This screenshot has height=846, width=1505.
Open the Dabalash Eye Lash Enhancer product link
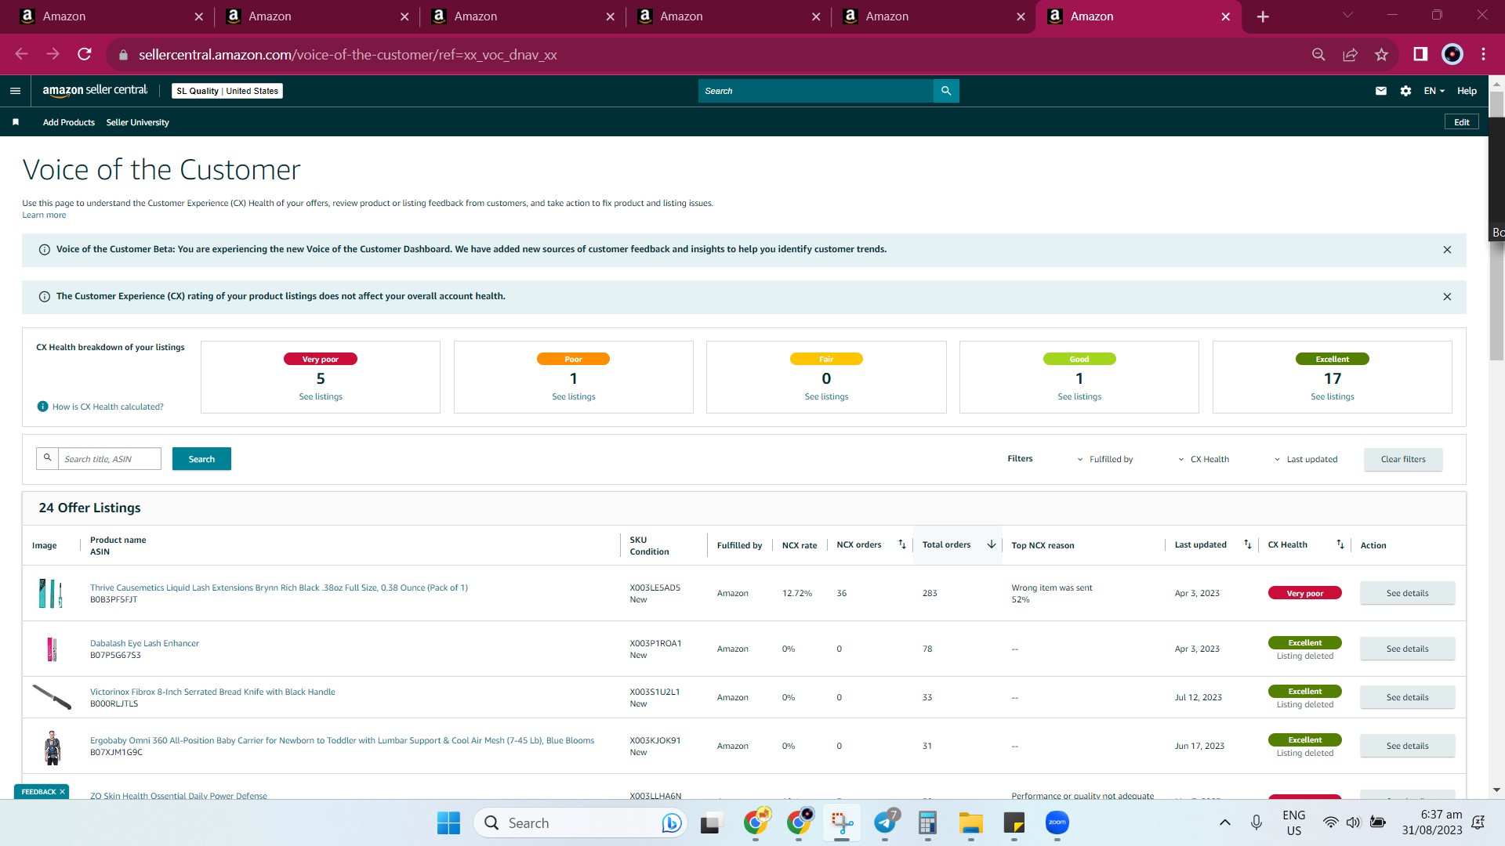pos(144,643)
